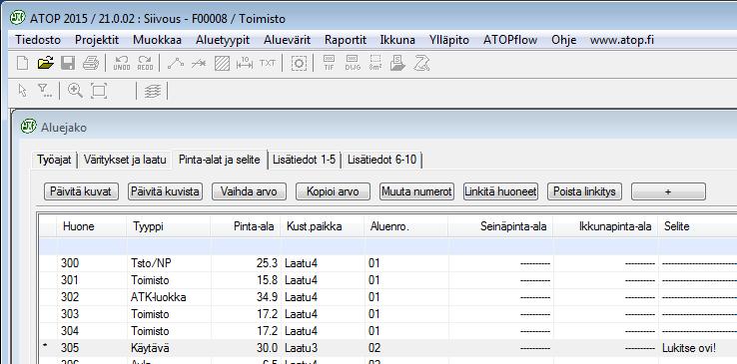Screen dimensions: 737x364
Task: Click the UNDO toolbar icon
Action: click(x=122, y=63)
